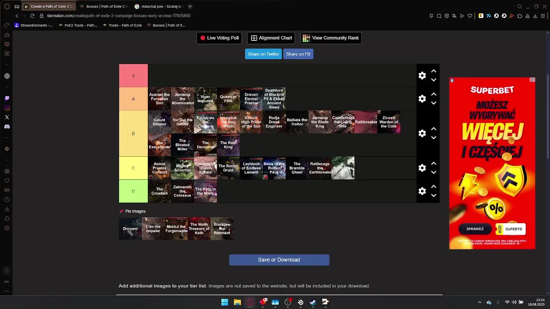This screenshot has width=550, height=309.
Task: Open settings gear for A tier row
Action: click(x=422, y=99)
